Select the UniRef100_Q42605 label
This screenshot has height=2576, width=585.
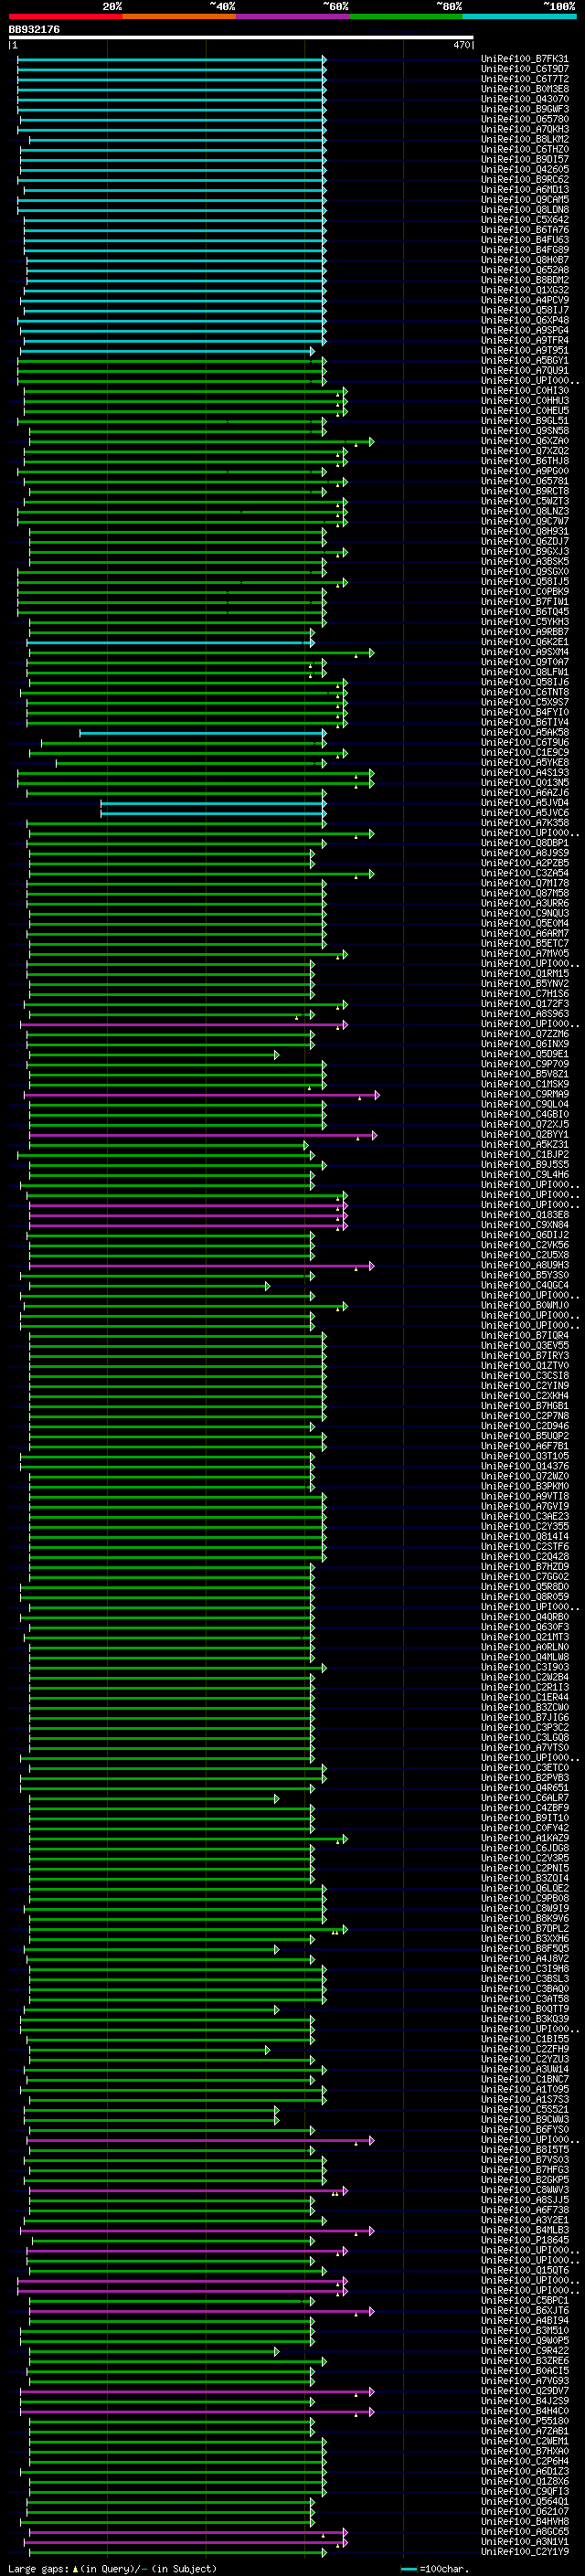(525, 169)
